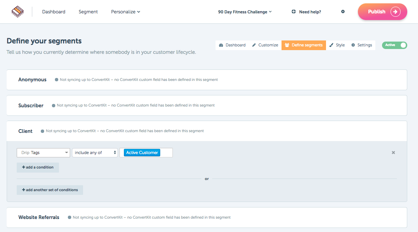418x232 pixels.
Task: Click the Anonymous sync status dot
Action: click(x=56, y=80)
